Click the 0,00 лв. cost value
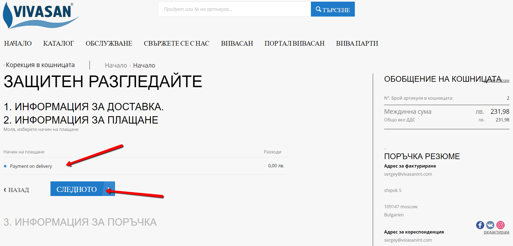The height and width of the screenshot is (246, 513). pos(276,166)
